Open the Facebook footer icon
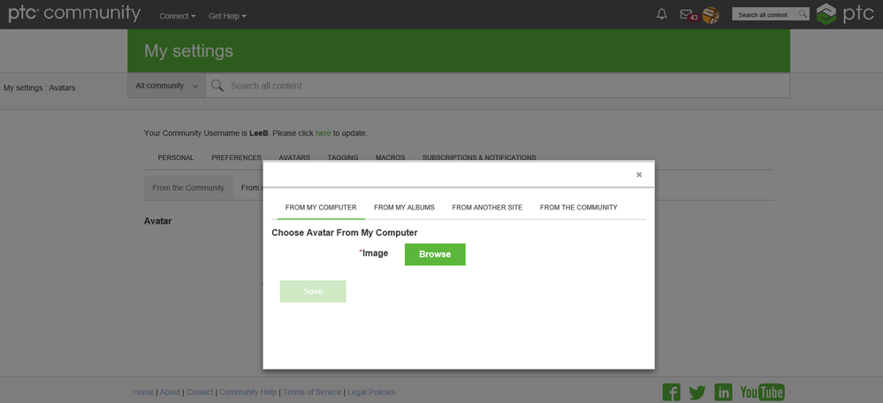 click(x=671, y=392)
